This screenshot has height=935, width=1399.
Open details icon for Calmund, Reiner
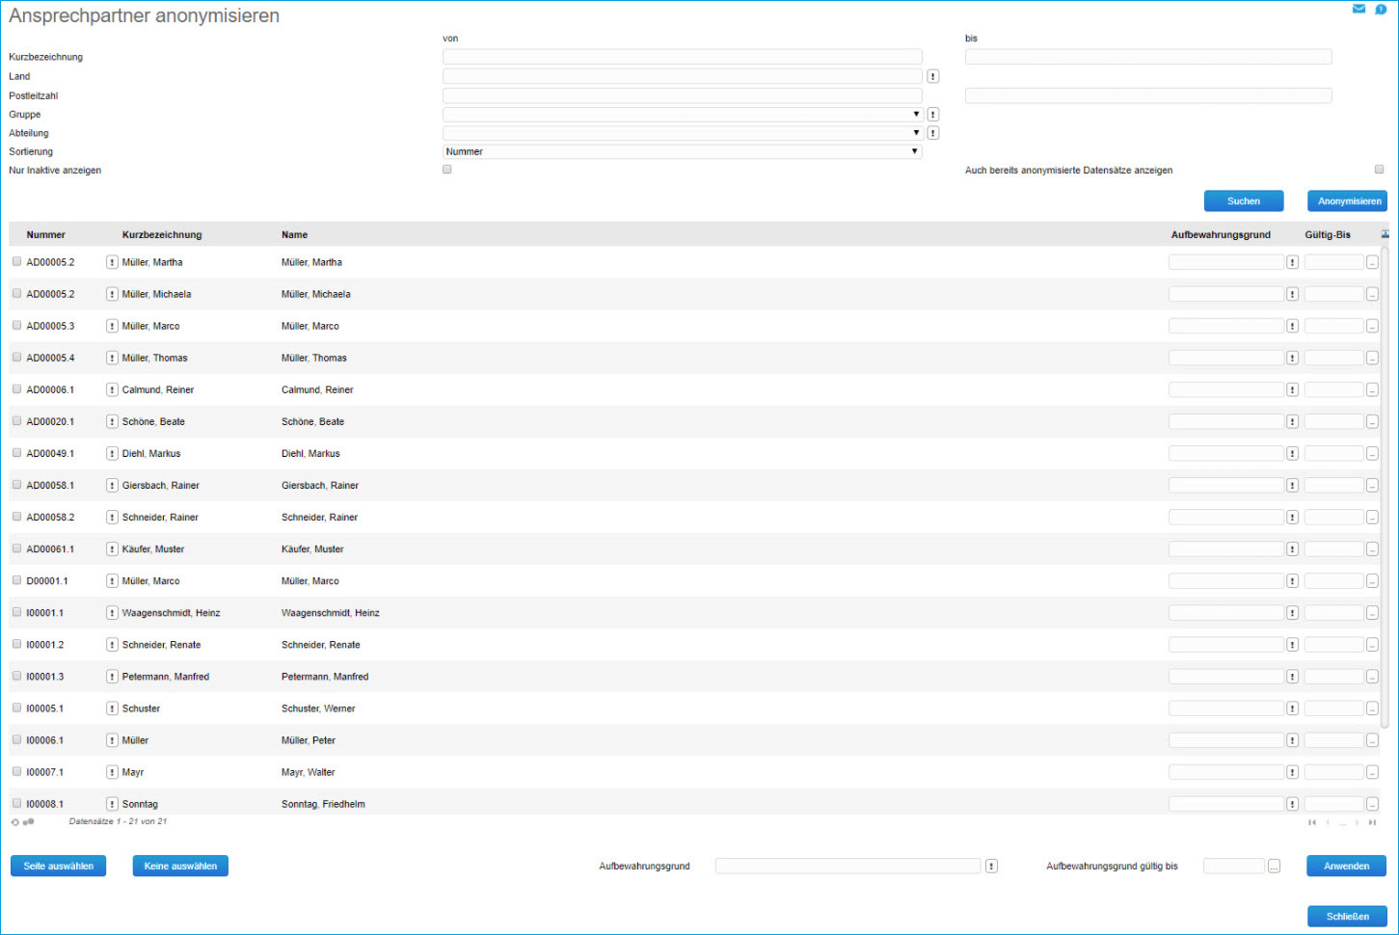coord(112,389)
